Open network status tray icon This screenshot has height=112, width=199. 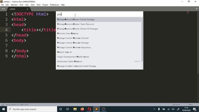169,109
